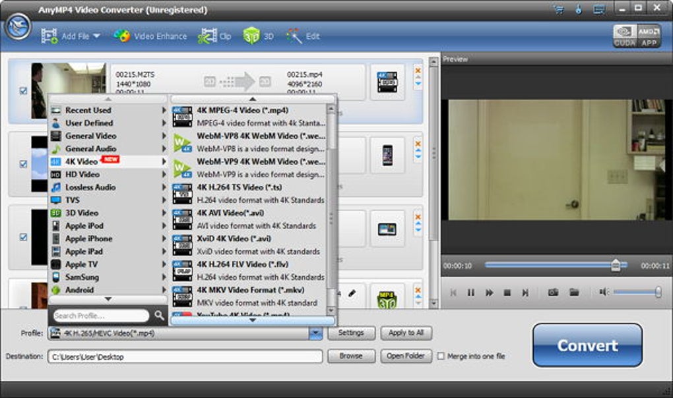
Task: Choose 4K H.264 FLV Video format
Action: point(249,271)
